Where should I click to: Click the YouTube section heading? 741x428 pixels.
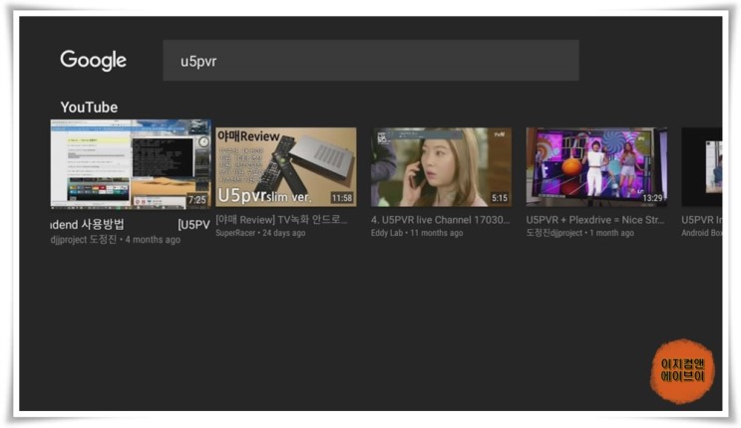[89, 107]
